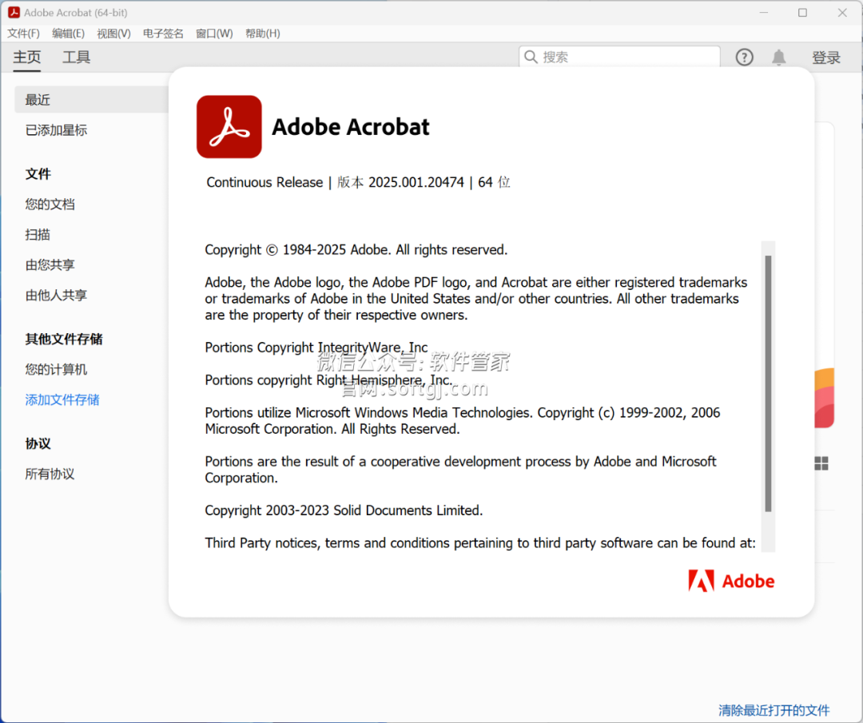Switch to grid view icon
Image resolution: width=863 pixels, height=723 pixels.
coord(821,463)
